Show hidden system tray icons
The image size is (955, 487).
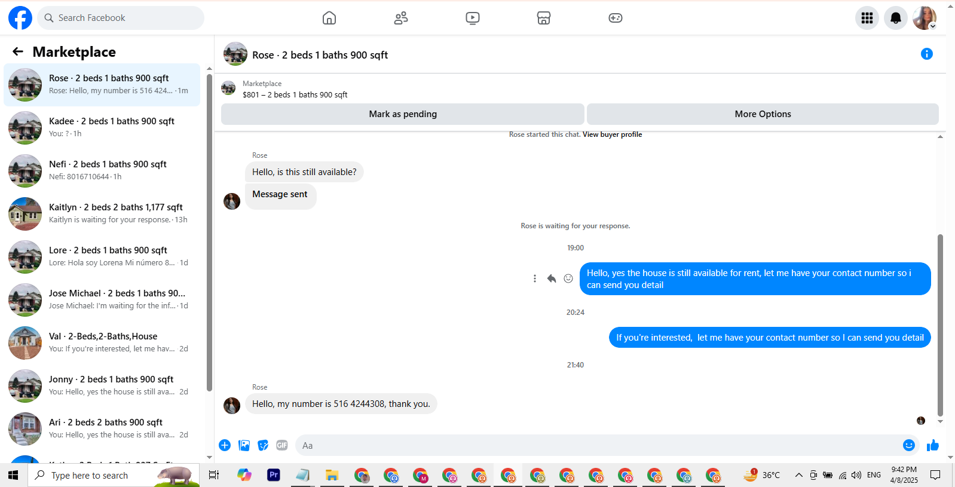798,475
